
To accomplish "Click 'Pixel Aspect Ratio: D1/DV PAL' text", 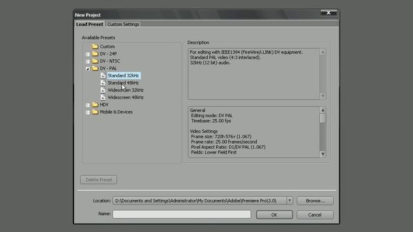I will (228, 147).
